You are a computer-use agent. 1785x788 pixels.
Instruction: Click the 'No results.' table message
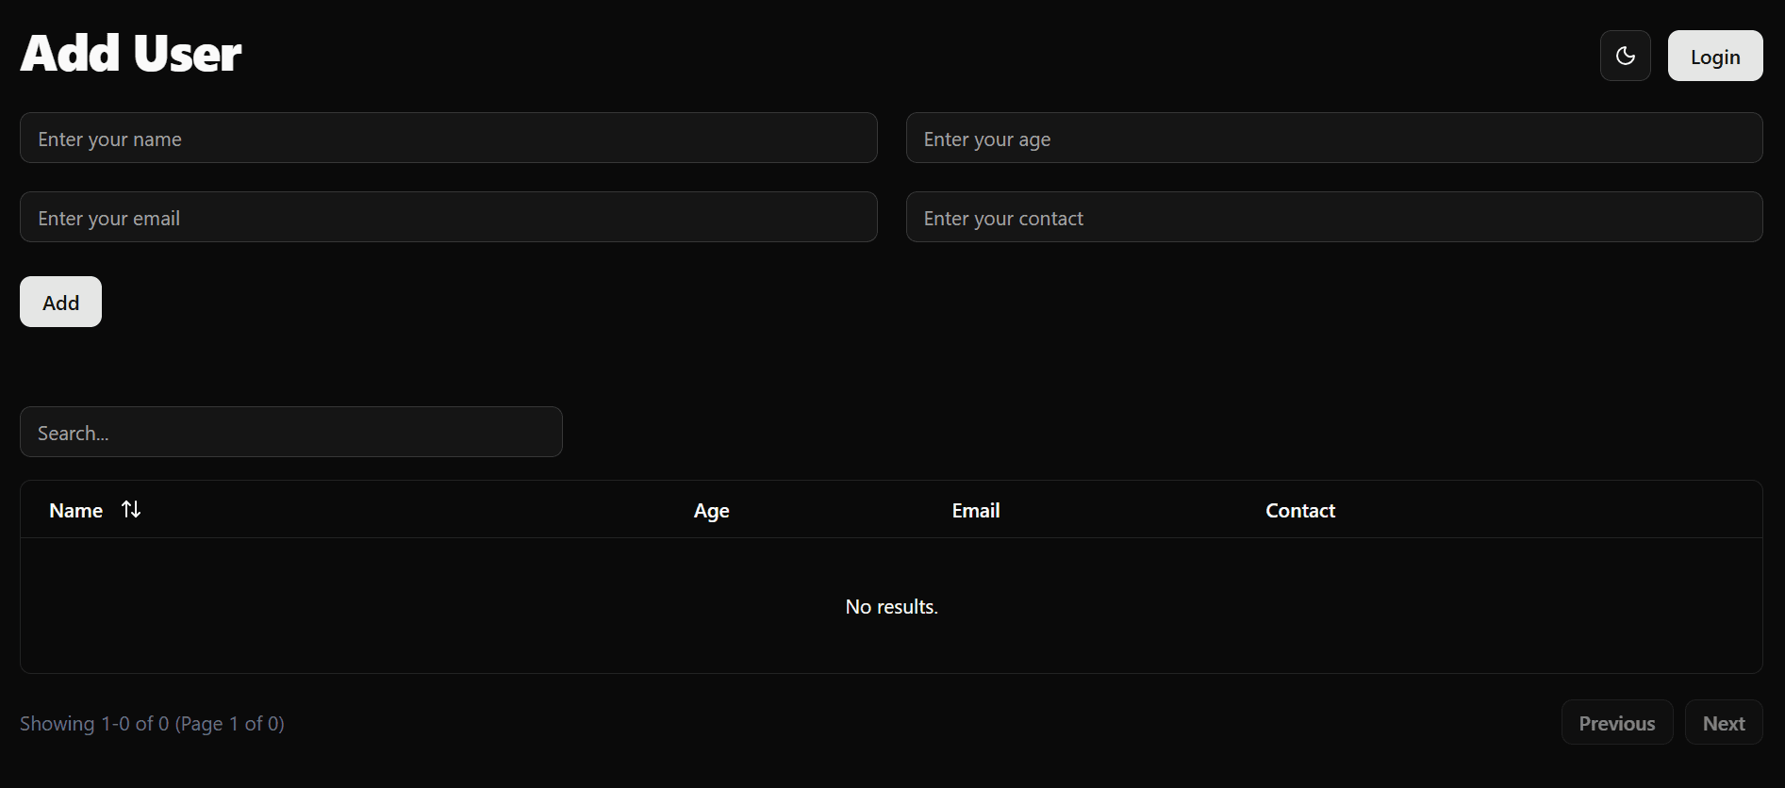(x=891, y=607)
